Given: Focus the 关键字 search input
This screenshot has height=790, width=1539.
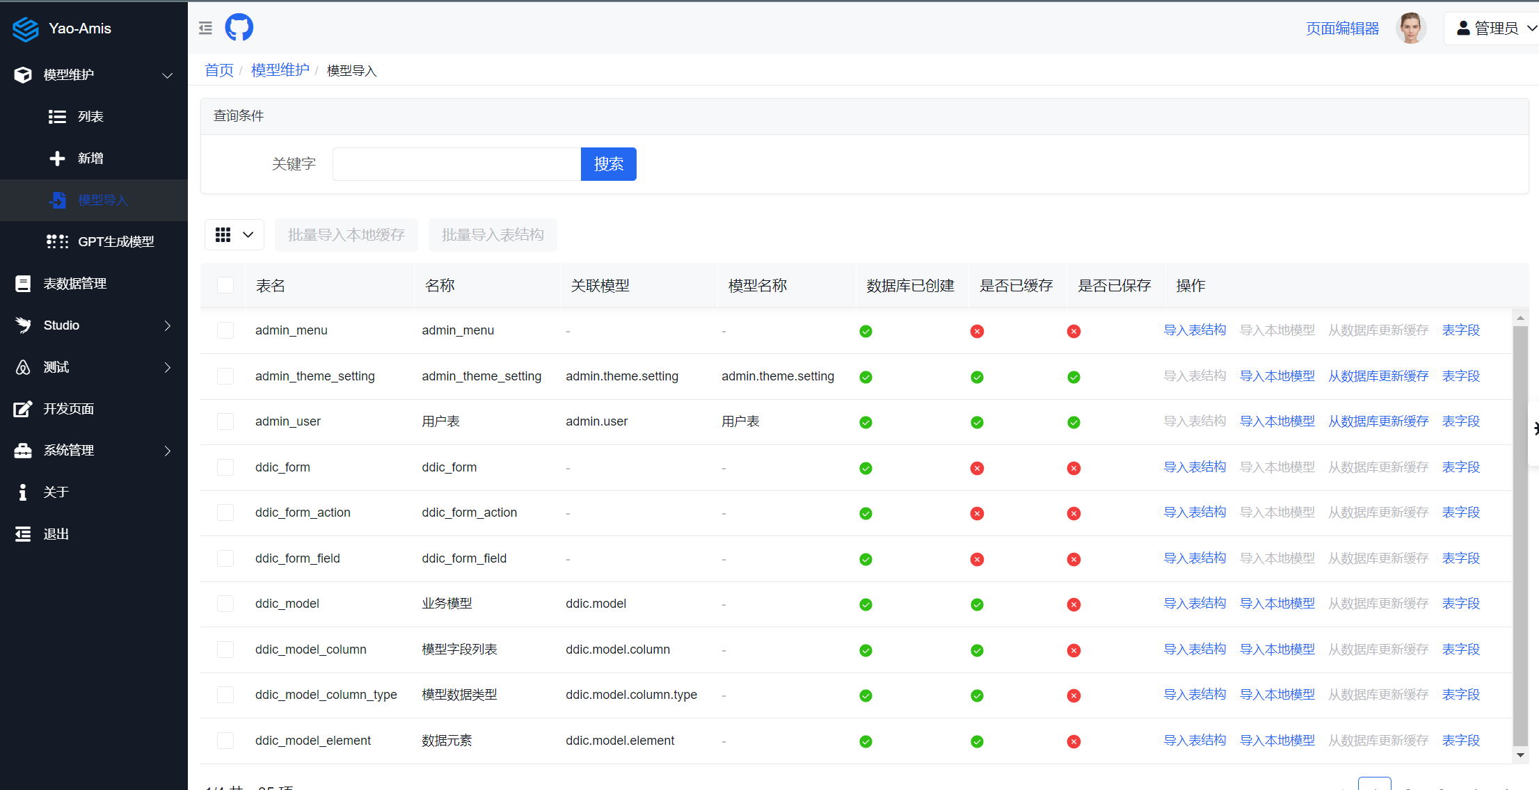Looking at the screenshot, I should (x=456, y=164).
